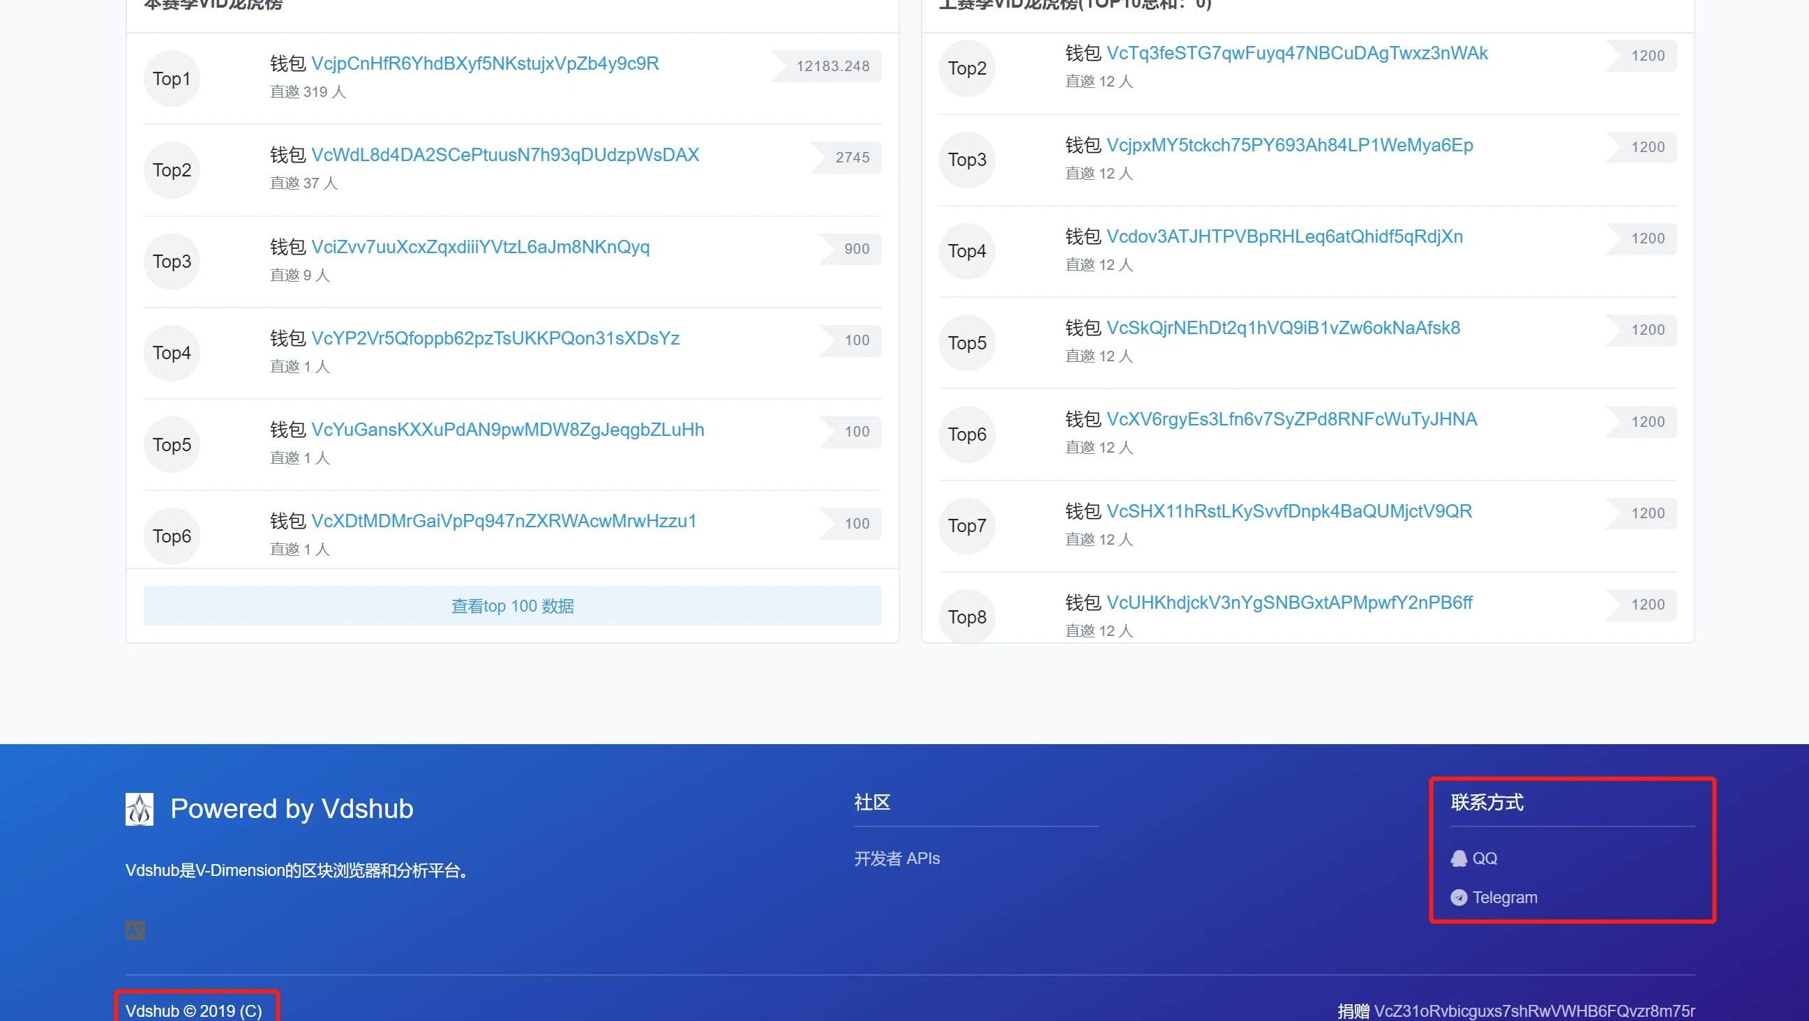This screenshot has height=1021, width=1809.
Task: Click the Top8 rank badge in right list
Action: click(x=966, y=617)
